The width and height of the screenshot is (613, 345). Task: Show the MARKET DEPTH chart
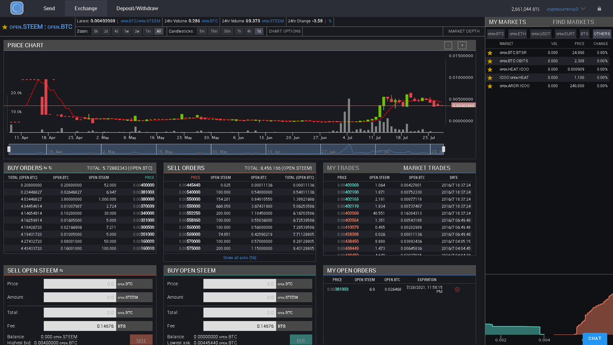tap(464, 31)
